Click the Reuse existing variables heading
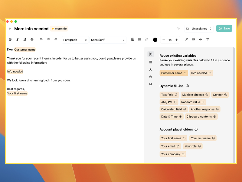 click(x=178, y=56)
